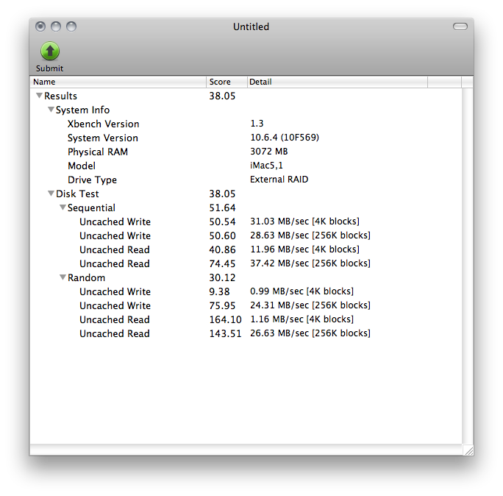Image resolution: width=503 pixels, height=496 pixels.
Task: Select the Uncached Read row scoring 164.10
Action: 246,319
